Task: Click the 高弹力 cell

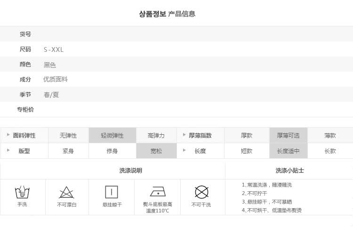Action: [156, 136]
